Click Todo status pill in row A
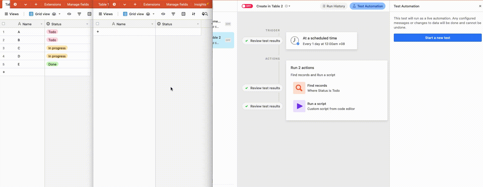Screen dimensions: 483x187 click(x=52, y=32)
